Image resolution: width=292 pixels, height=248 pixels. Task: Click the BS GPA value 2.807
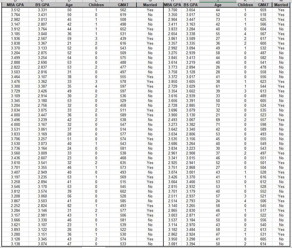42,24
